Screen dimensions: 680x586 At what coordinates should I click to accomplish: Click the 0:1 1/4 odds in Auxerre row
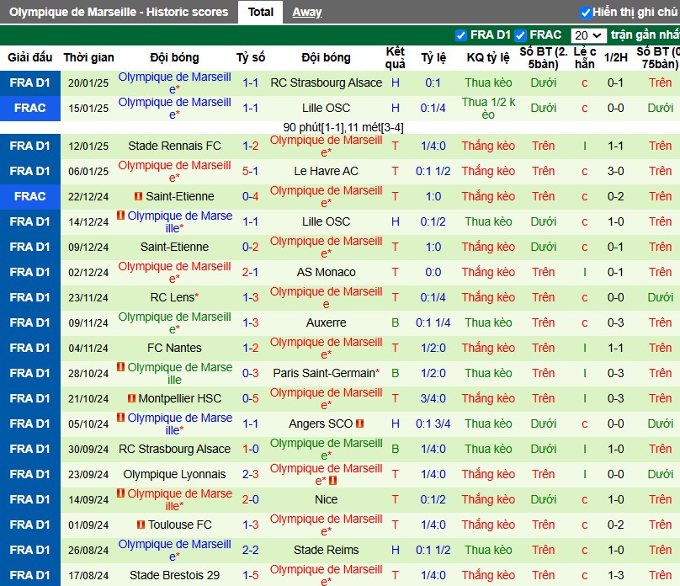[433, 322]
